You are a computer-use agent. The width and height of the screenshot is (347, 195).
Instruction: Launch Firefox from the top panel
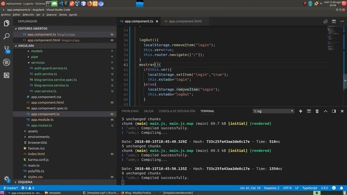click(x=89, y=4)
